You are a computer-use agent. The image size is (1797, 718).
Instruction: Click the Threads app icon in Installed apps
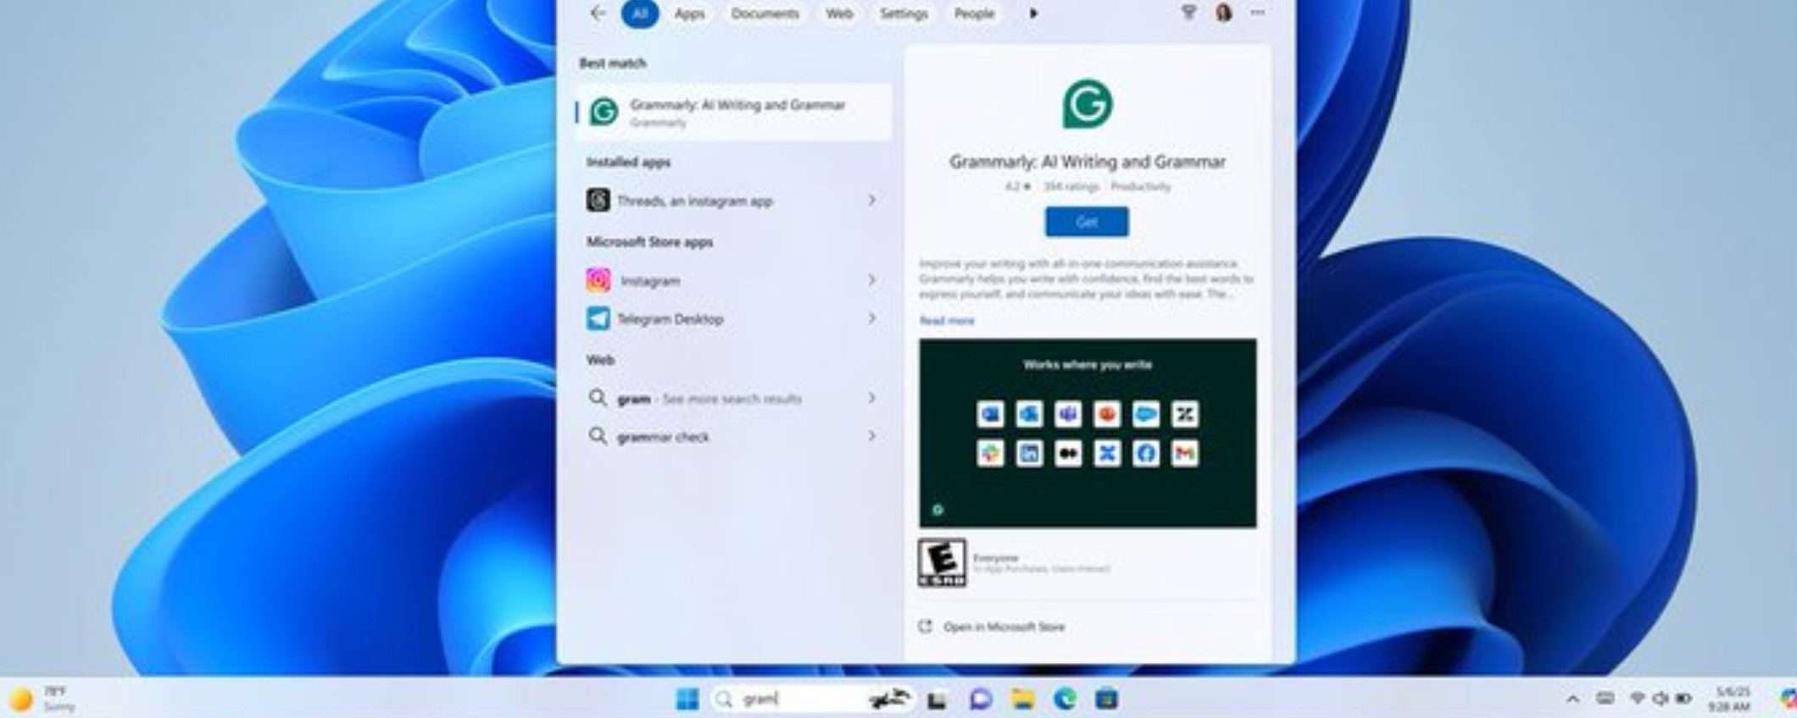tap(598, 201)
